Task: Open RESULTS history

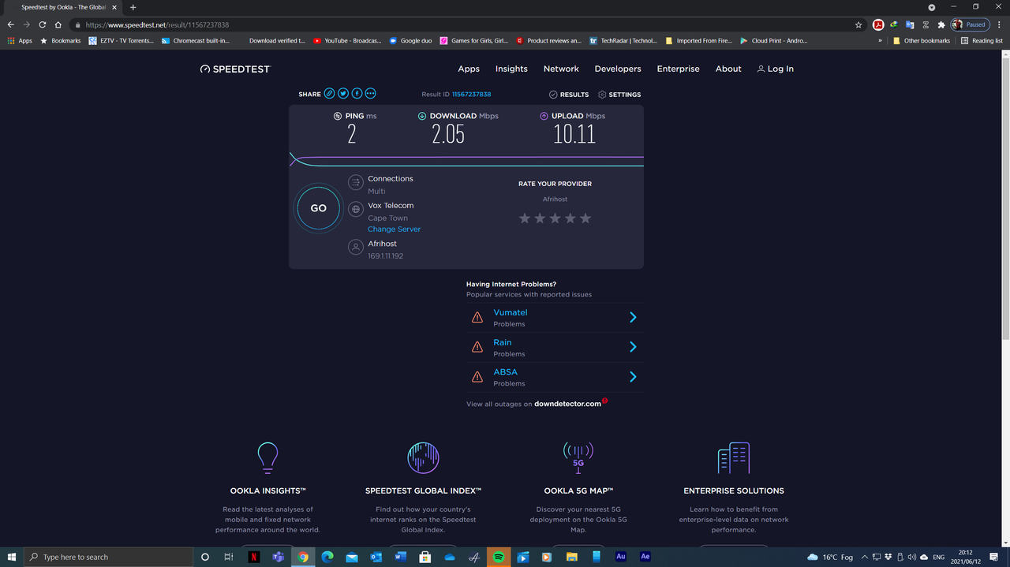Action: point(569,95)
